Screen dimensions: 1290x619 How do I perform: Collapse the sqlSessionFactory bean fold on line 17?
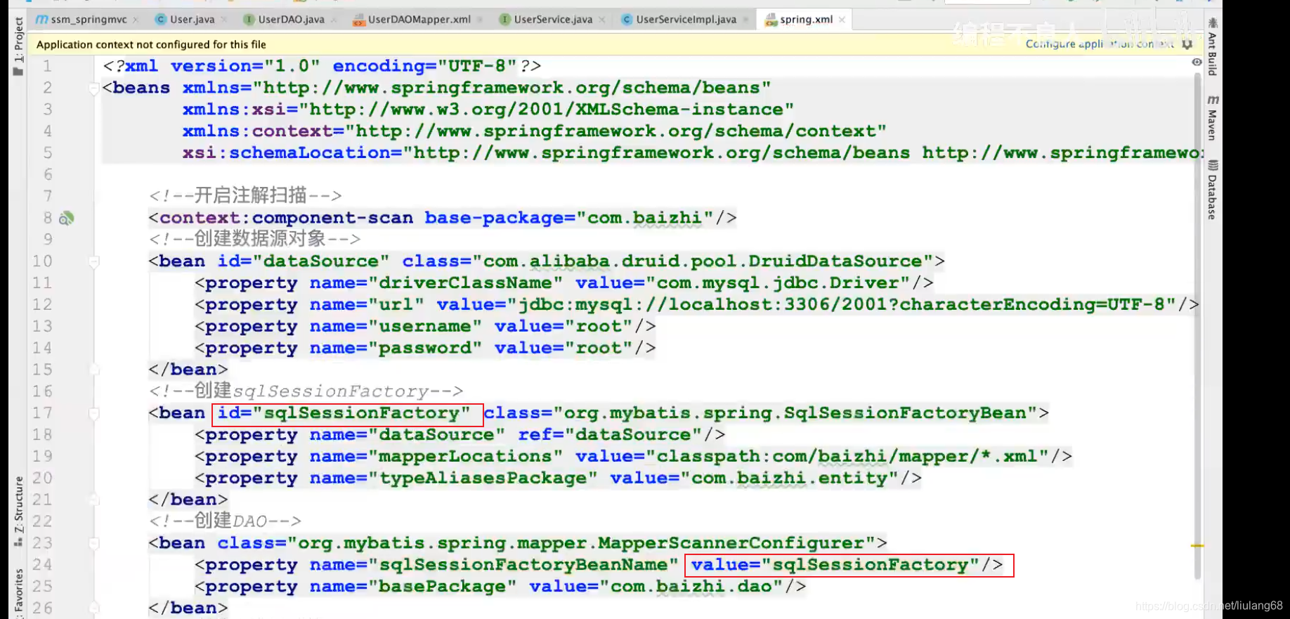(x=93, y=414)
